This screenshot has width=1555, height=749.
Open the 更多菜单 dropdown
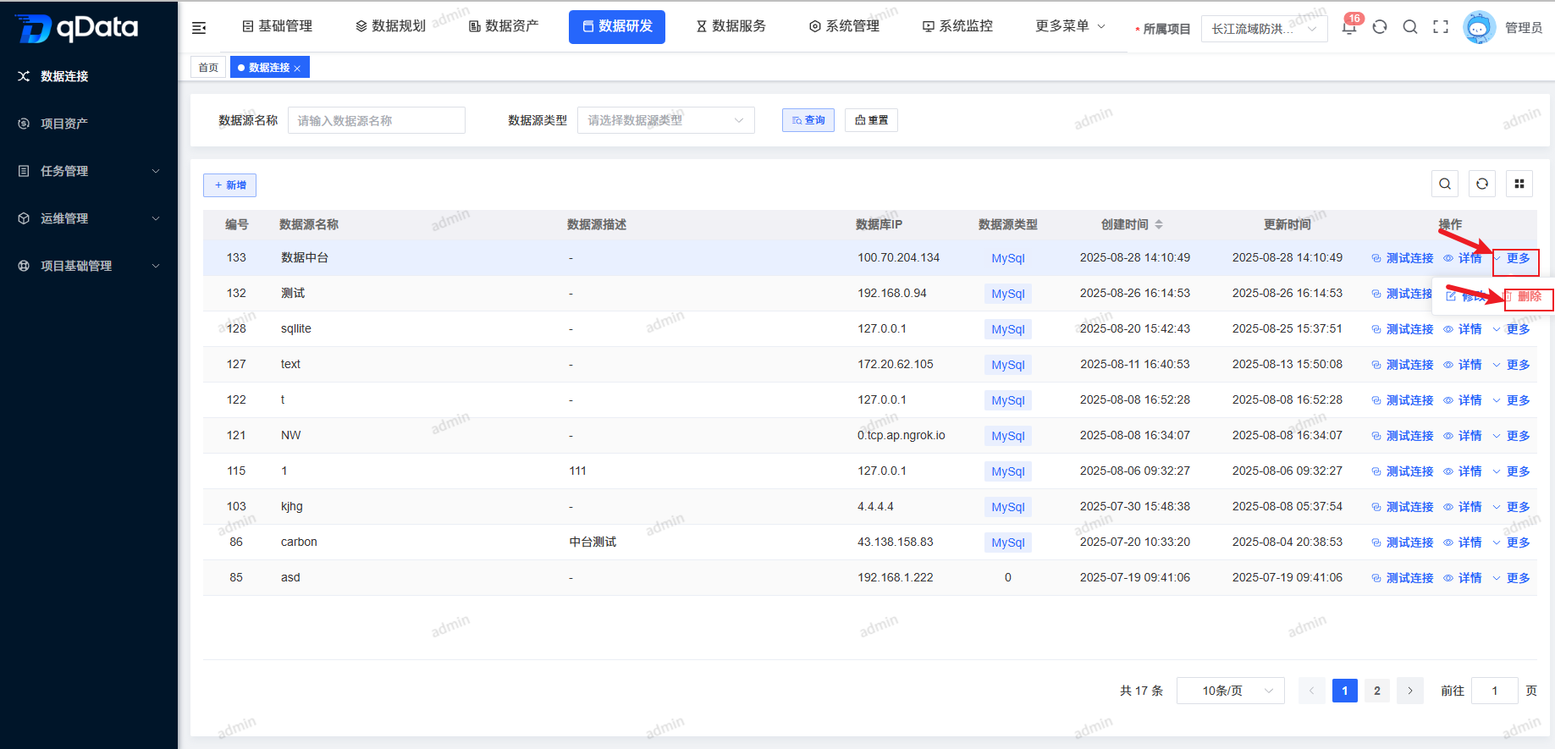(1070, 26)
